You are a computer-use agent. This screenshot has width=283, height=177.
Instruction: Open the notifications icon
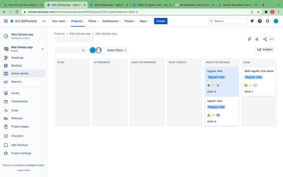click(252, 21)
